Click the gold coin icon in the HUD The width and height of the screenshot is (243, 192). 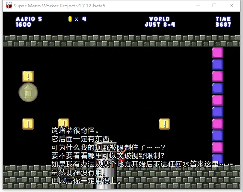(70, 19)
